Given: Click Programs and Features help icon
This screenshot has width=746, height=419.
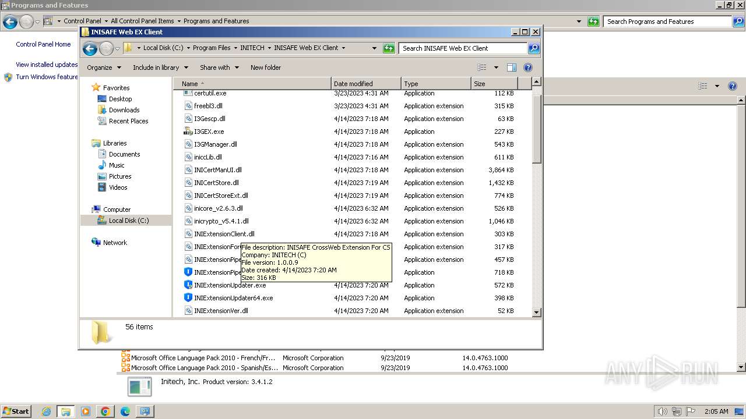Looking at the screenshot, I should pos(733,86).
